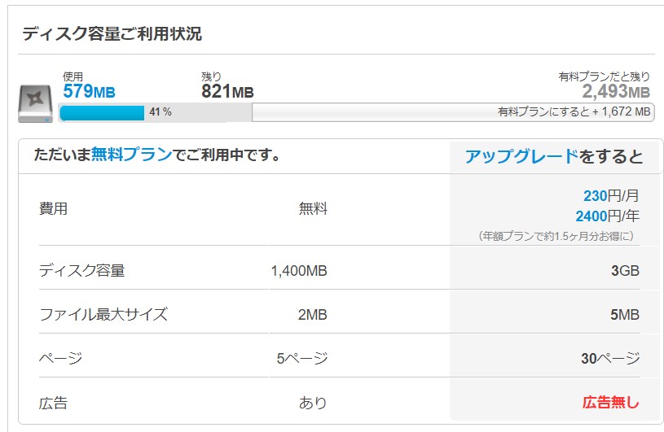Click the 無料プラン link
Screen dimensions: 664x432
coord(130,155)
